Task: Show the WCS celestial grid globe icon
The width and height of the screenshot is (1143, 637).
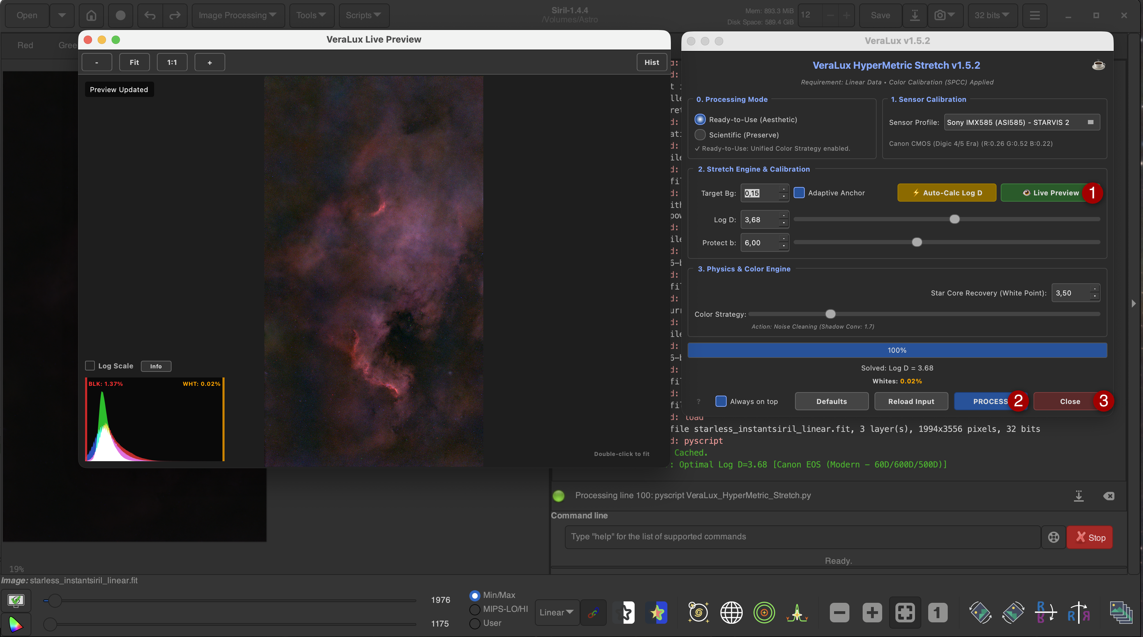Action: [731, 613]
